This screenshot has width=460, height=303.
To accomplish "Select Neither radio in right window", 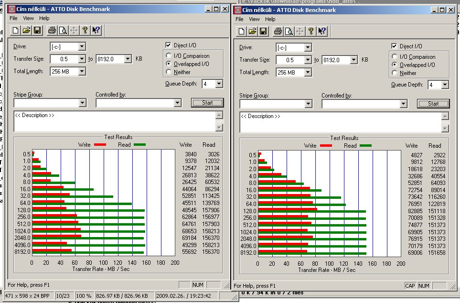I will (394, 73).
